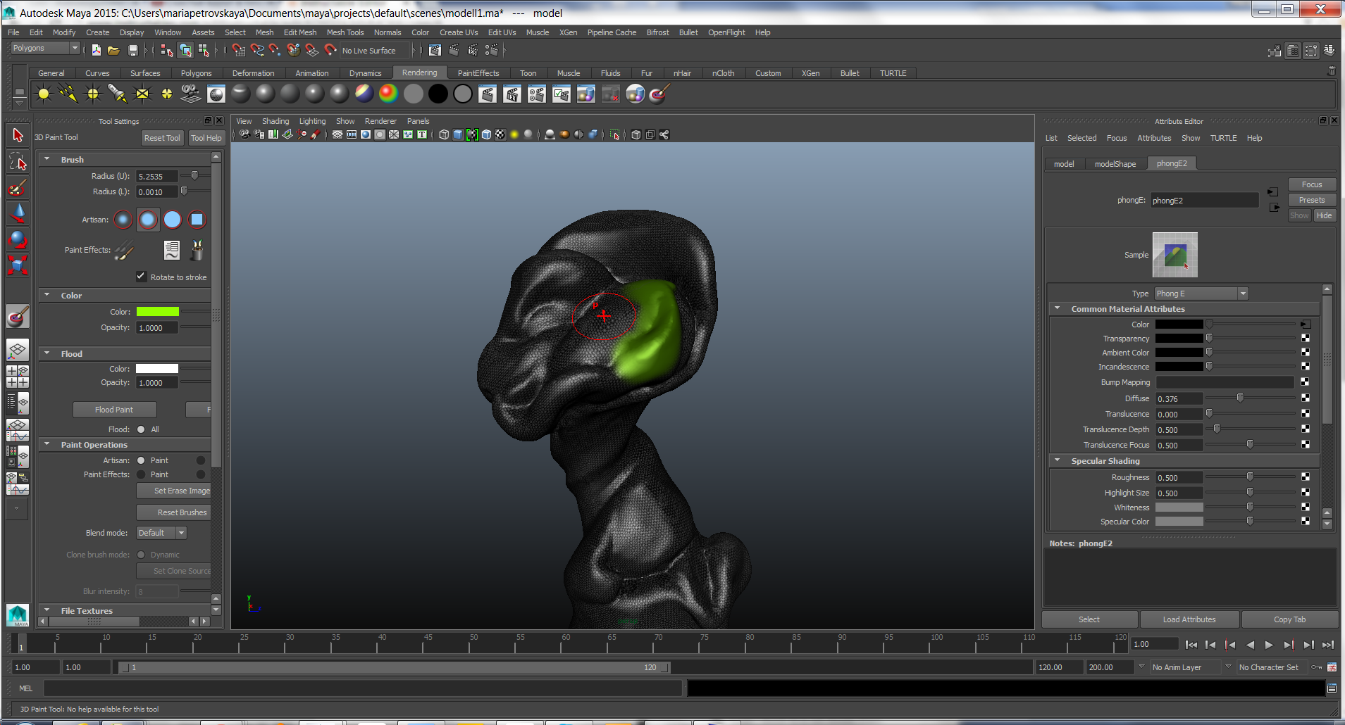Screen dimensions: 1345x725
Task: Open the Polygons menu set dropdown
Action: click(44, 48)
